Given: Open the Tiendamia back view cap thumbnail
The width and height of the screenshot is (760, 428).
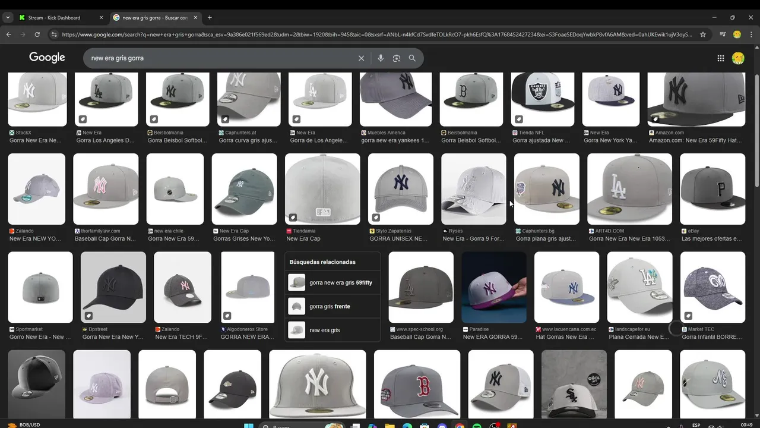Looking at the screenshot, I should [322, 189].
